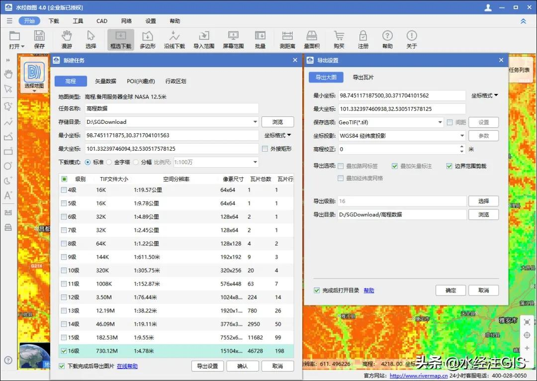Image resolution: width=537 pixels, height=381 pixels.
Task: Click the circle drawing tool in sidebar
Action: click(8, 166)
